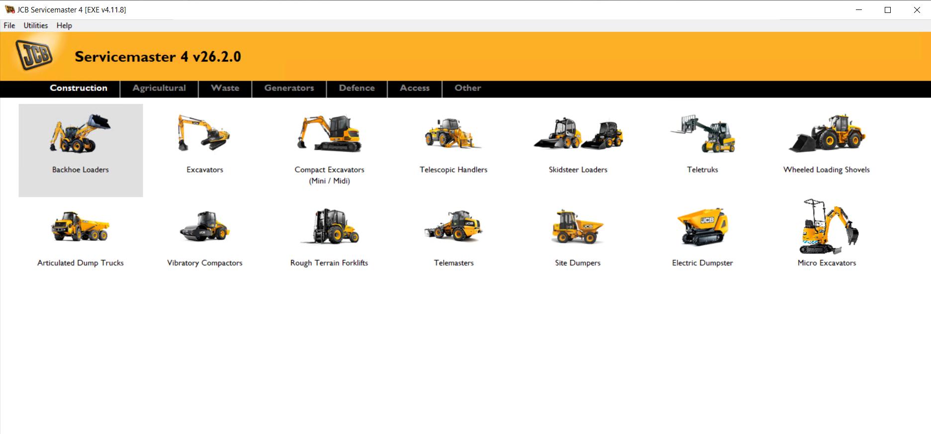Open the Articulated Dump Trucks icon
Viewport: 931px width, 434px height.
[80, 227]
